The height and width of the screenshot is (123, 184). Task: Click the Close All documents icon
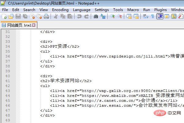(x=39, y=16)
